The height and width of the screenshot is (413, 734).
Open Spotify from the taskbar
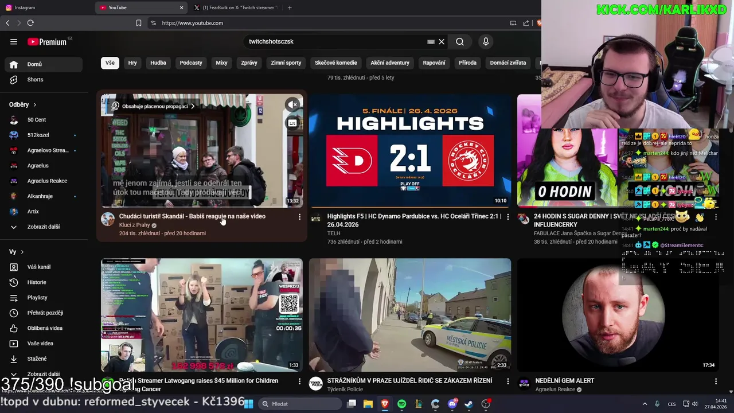click(402, 404)
